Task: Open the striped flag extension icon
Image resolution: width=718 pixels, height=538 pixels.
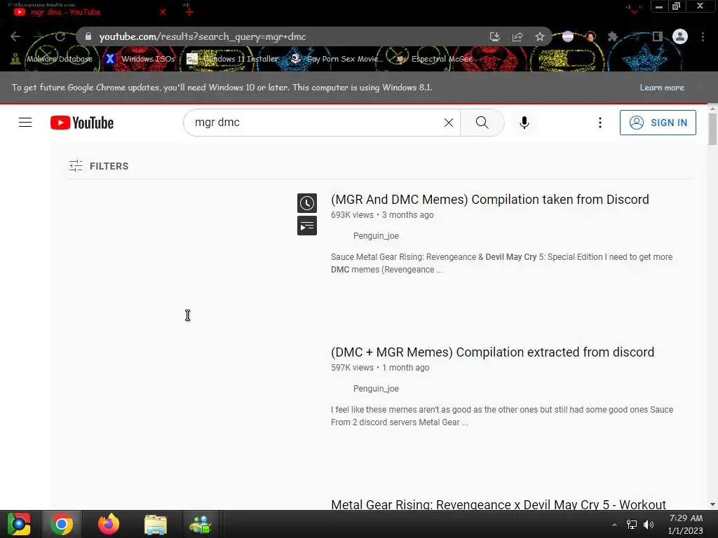Action: pyautogui.click(x=568, y=36)
